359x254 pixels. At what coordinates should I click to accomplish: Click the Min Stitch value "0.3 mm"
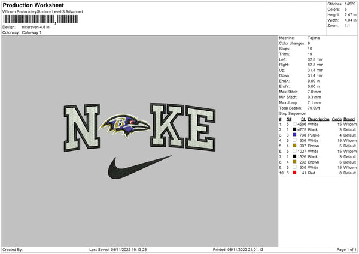pos(314,98)
